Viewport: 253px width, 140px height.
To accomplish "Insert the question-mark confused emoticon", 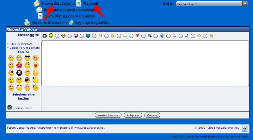I will point(35,87).
